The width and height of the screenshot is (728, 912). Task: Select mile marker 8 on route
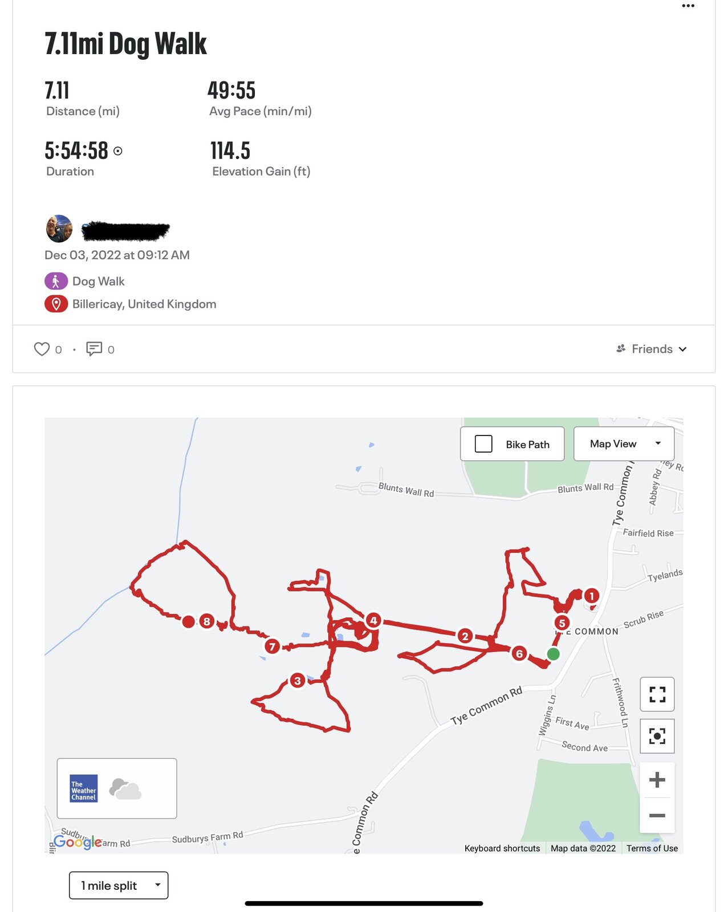207,621
